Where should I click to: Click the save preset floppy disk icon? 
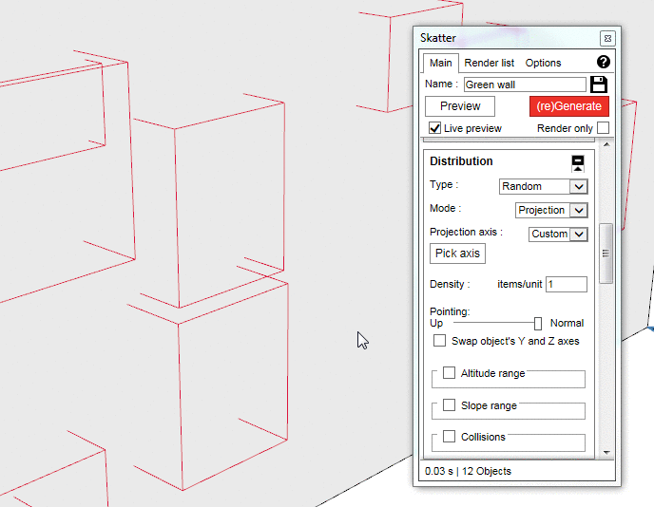click(x=599, y=84)
